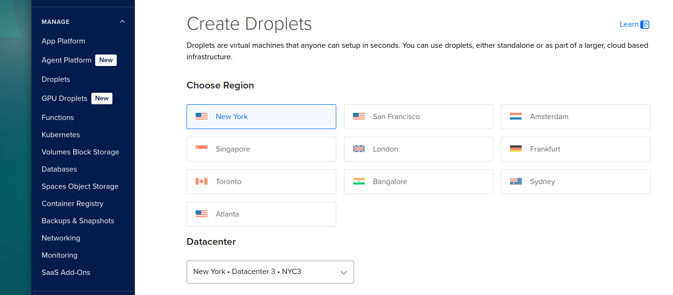
Task: Click the Australian flag icon
Action: 516,181
